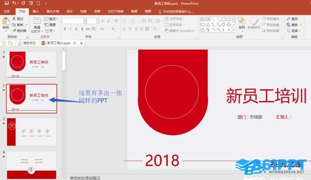Open the 选择 select dropdown
This screenshot has width=311, height=180.
coord(294,31)
